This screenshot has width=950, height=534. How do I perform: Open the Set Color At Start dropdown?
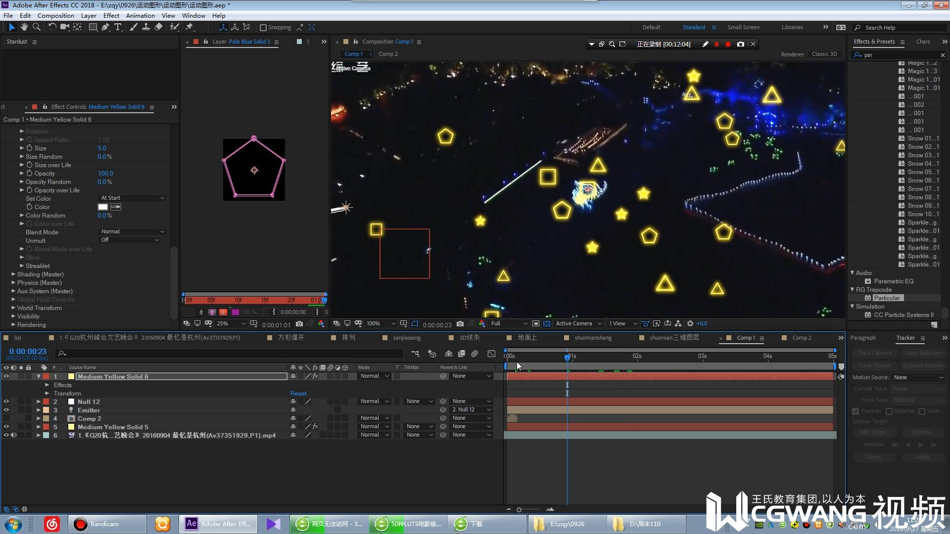coord(132,198)
